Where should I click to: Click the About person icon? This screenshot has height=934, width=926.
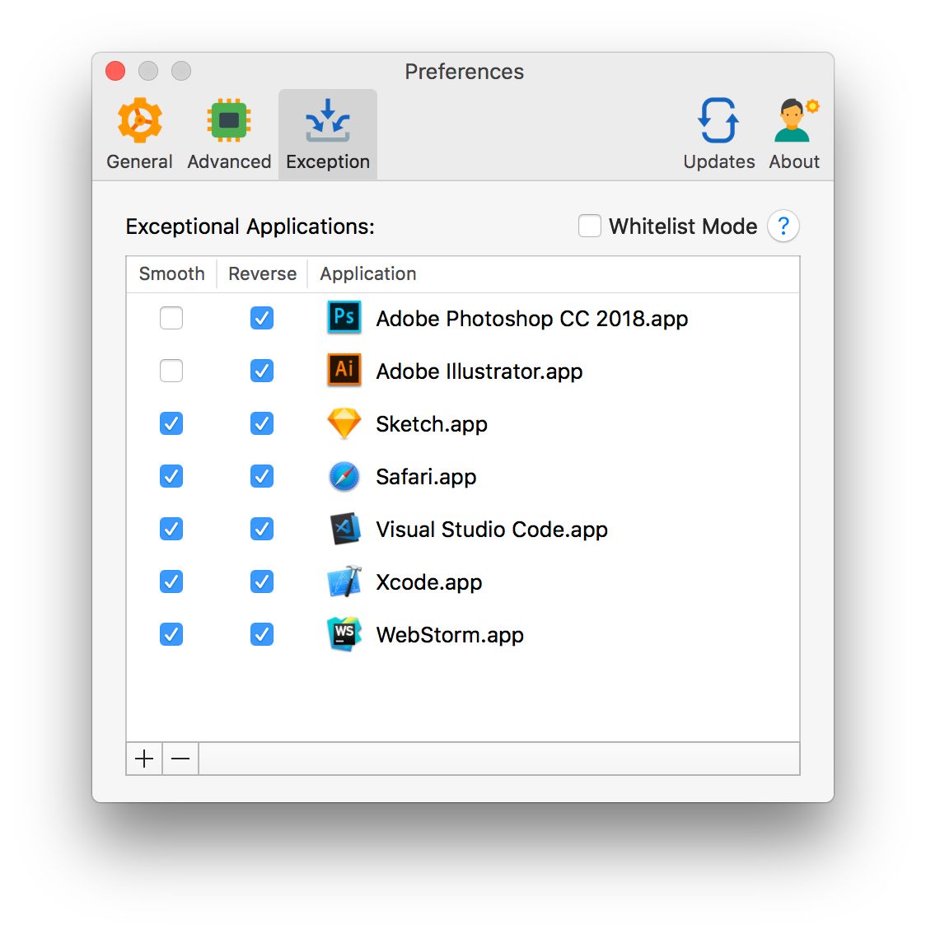click(x=793, y=119)
